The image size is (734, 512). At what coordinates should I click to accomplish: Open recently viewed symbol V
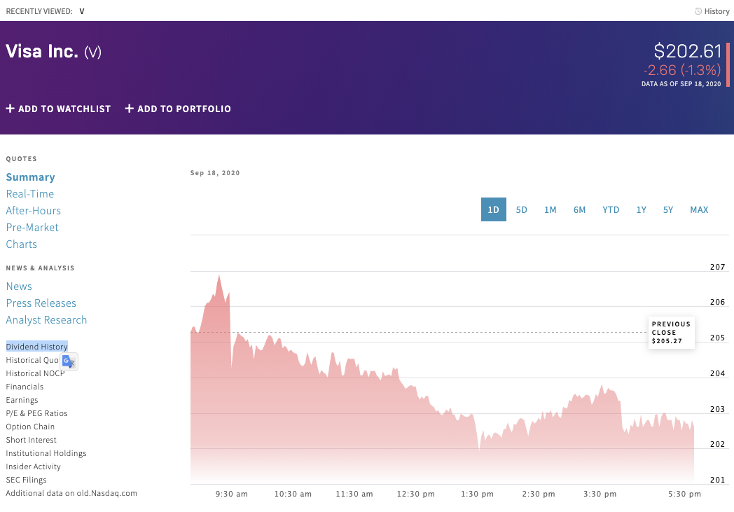(x=82, y=11)
